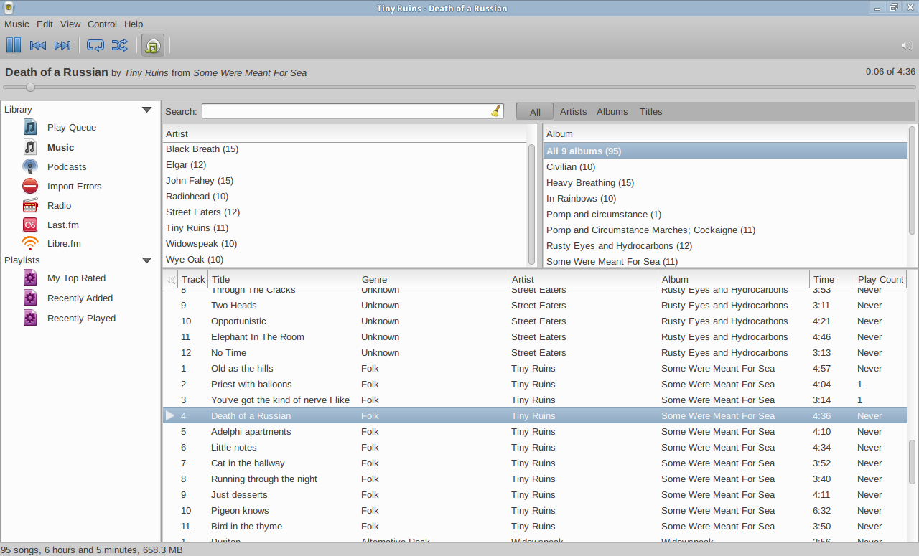Collapse the Playlists section arrow
The image size is (919, 556).
146,260
